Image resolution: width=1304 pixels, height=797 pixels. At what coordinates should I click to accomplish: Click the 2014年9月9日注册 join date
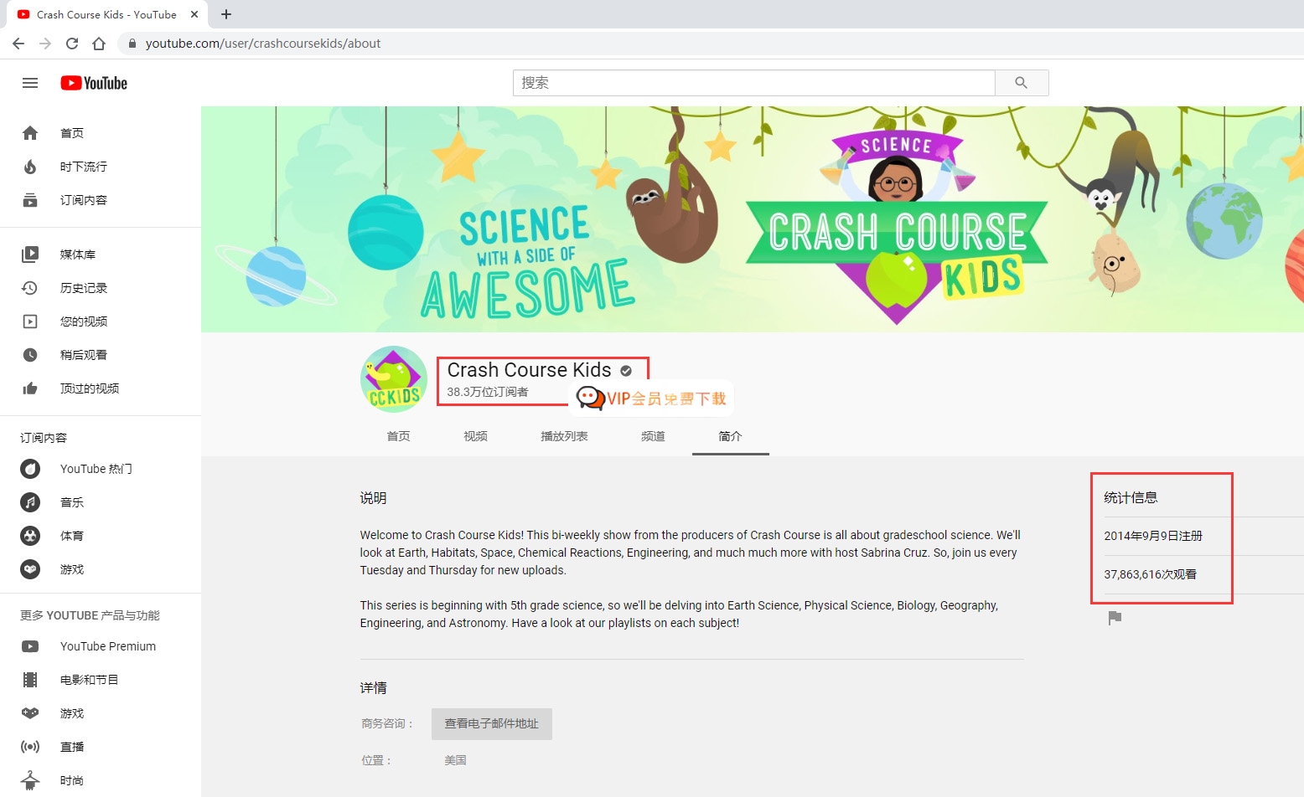[1153, 536]
